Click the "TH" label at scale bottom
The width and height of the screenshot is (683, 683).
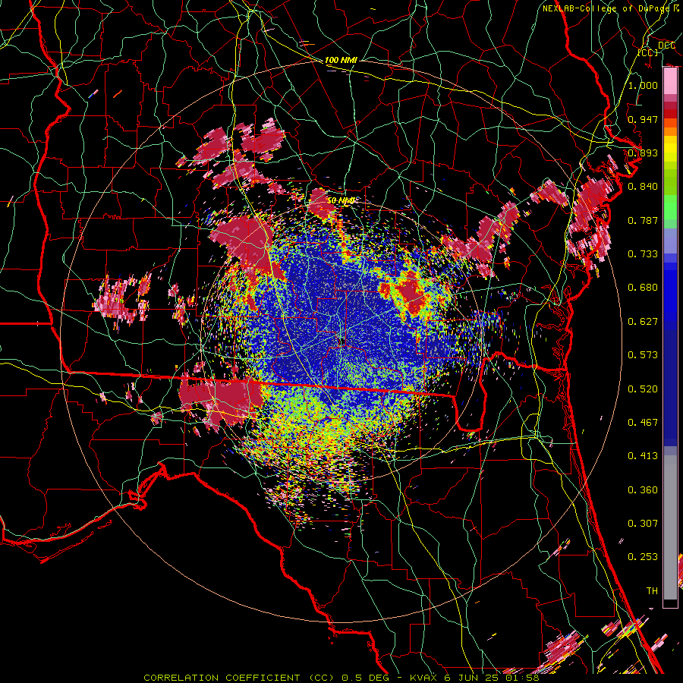coord(652,590)
